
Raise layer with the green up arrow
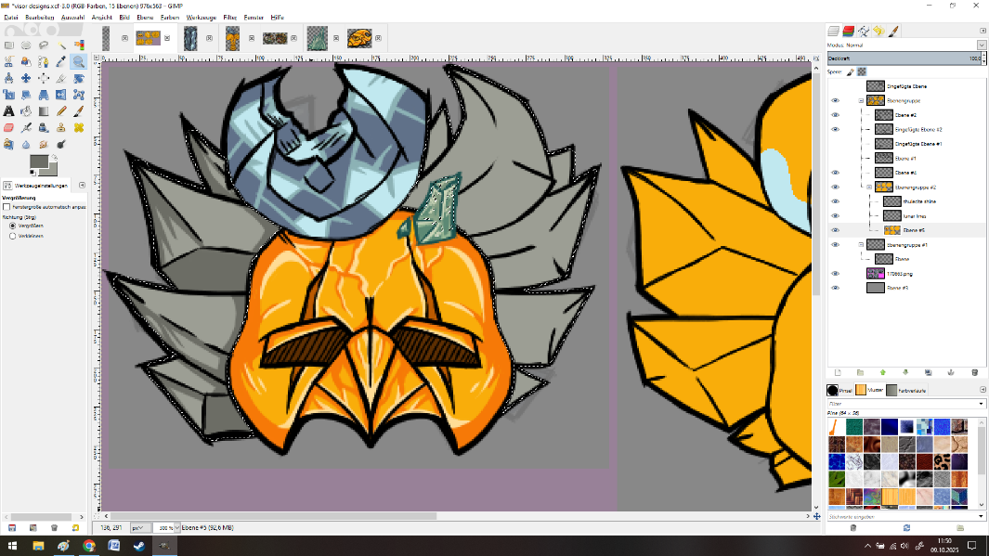pos(882,372)
